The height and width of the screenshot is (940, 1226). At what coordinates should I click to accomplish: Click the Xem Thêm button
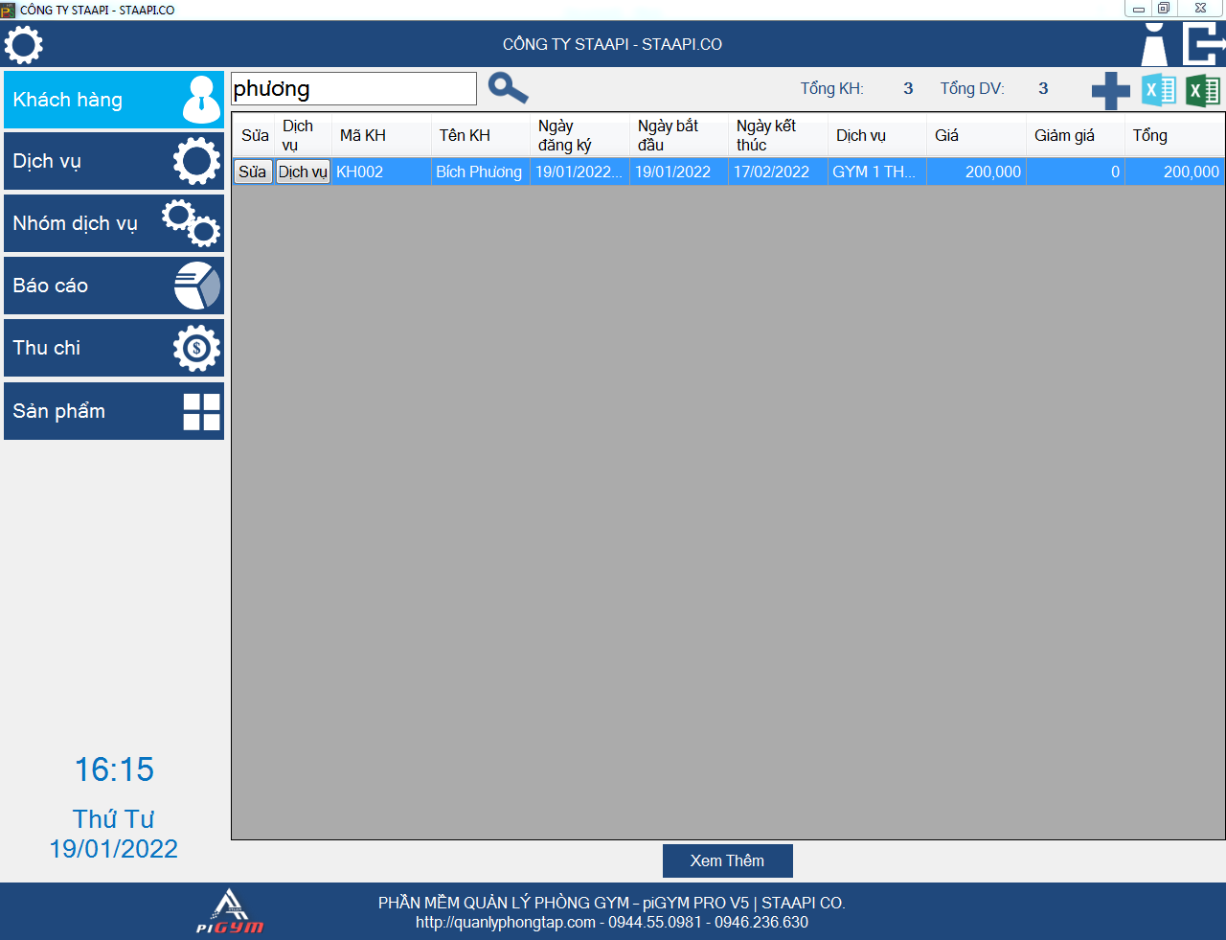pos(727,860)
